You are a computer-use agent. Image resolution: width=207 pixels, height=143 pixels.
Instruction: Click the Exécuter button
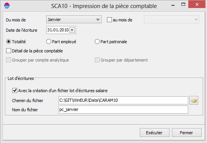click(155, 133)
